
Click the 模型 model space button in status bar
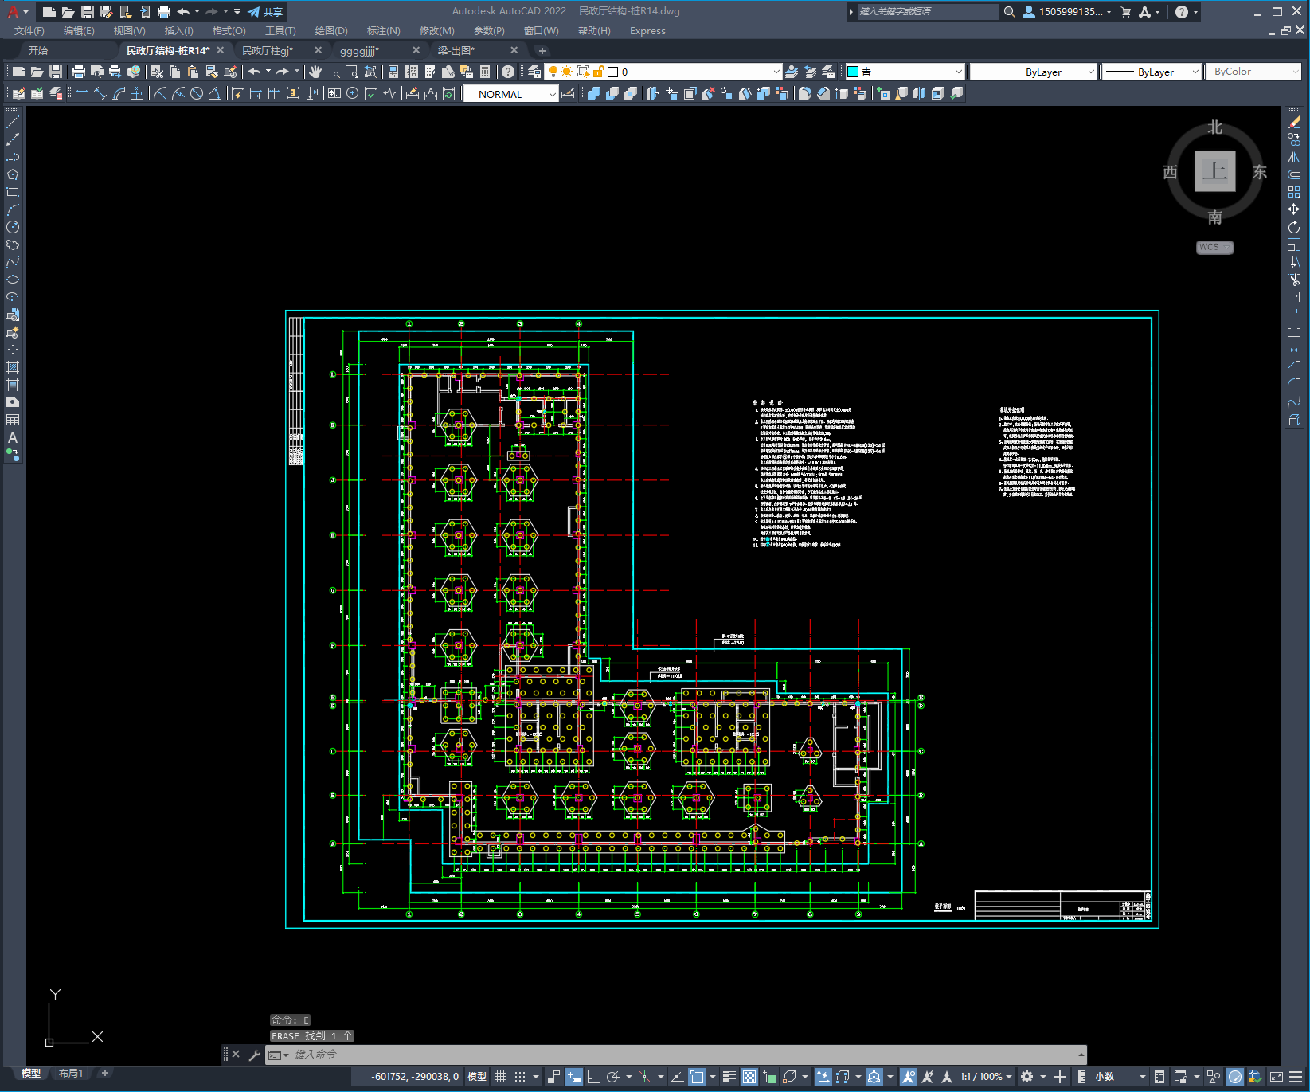[477, 1077]
